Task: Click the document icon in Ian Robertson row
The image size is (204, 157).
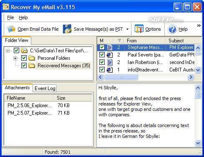Action: click(110, 62)
